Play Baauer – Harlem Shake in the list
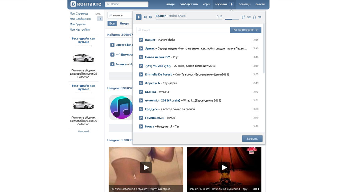342x192 pixels. 141,40
